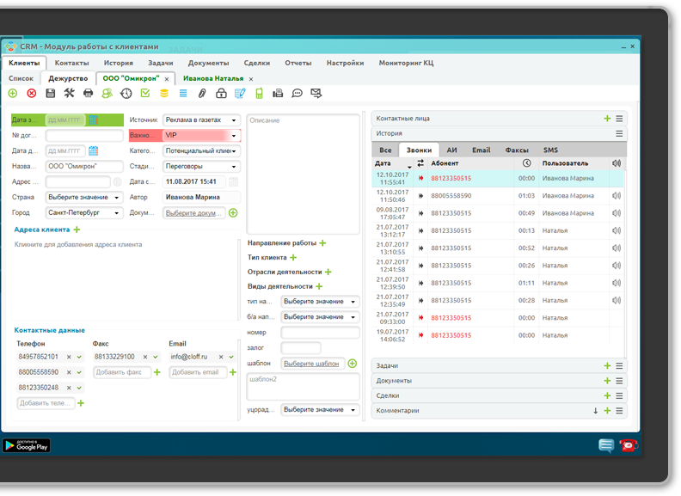Attach a file using the paperclip icon
Image resolution: width=681 pixels, height=496 pixels.
pyautogui.click(x=202, y=94)
